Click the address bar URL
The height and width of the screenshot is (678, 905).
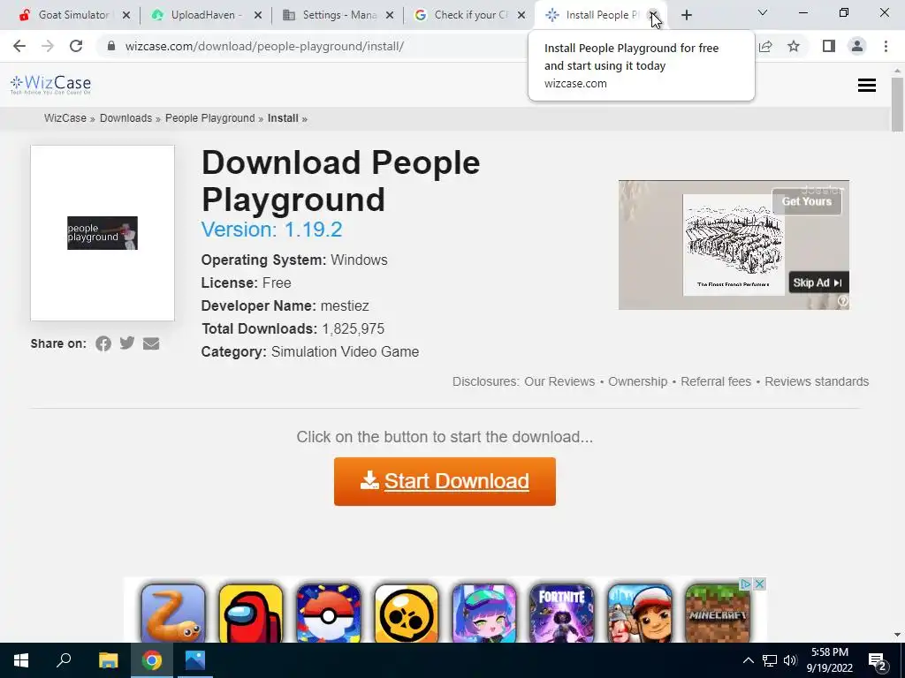[264, 46]
